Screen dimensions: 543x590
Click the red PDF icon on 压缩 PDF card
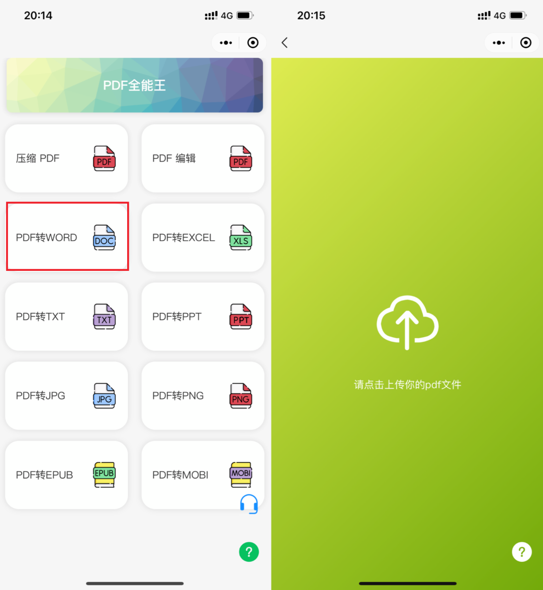tap(104, 158)
